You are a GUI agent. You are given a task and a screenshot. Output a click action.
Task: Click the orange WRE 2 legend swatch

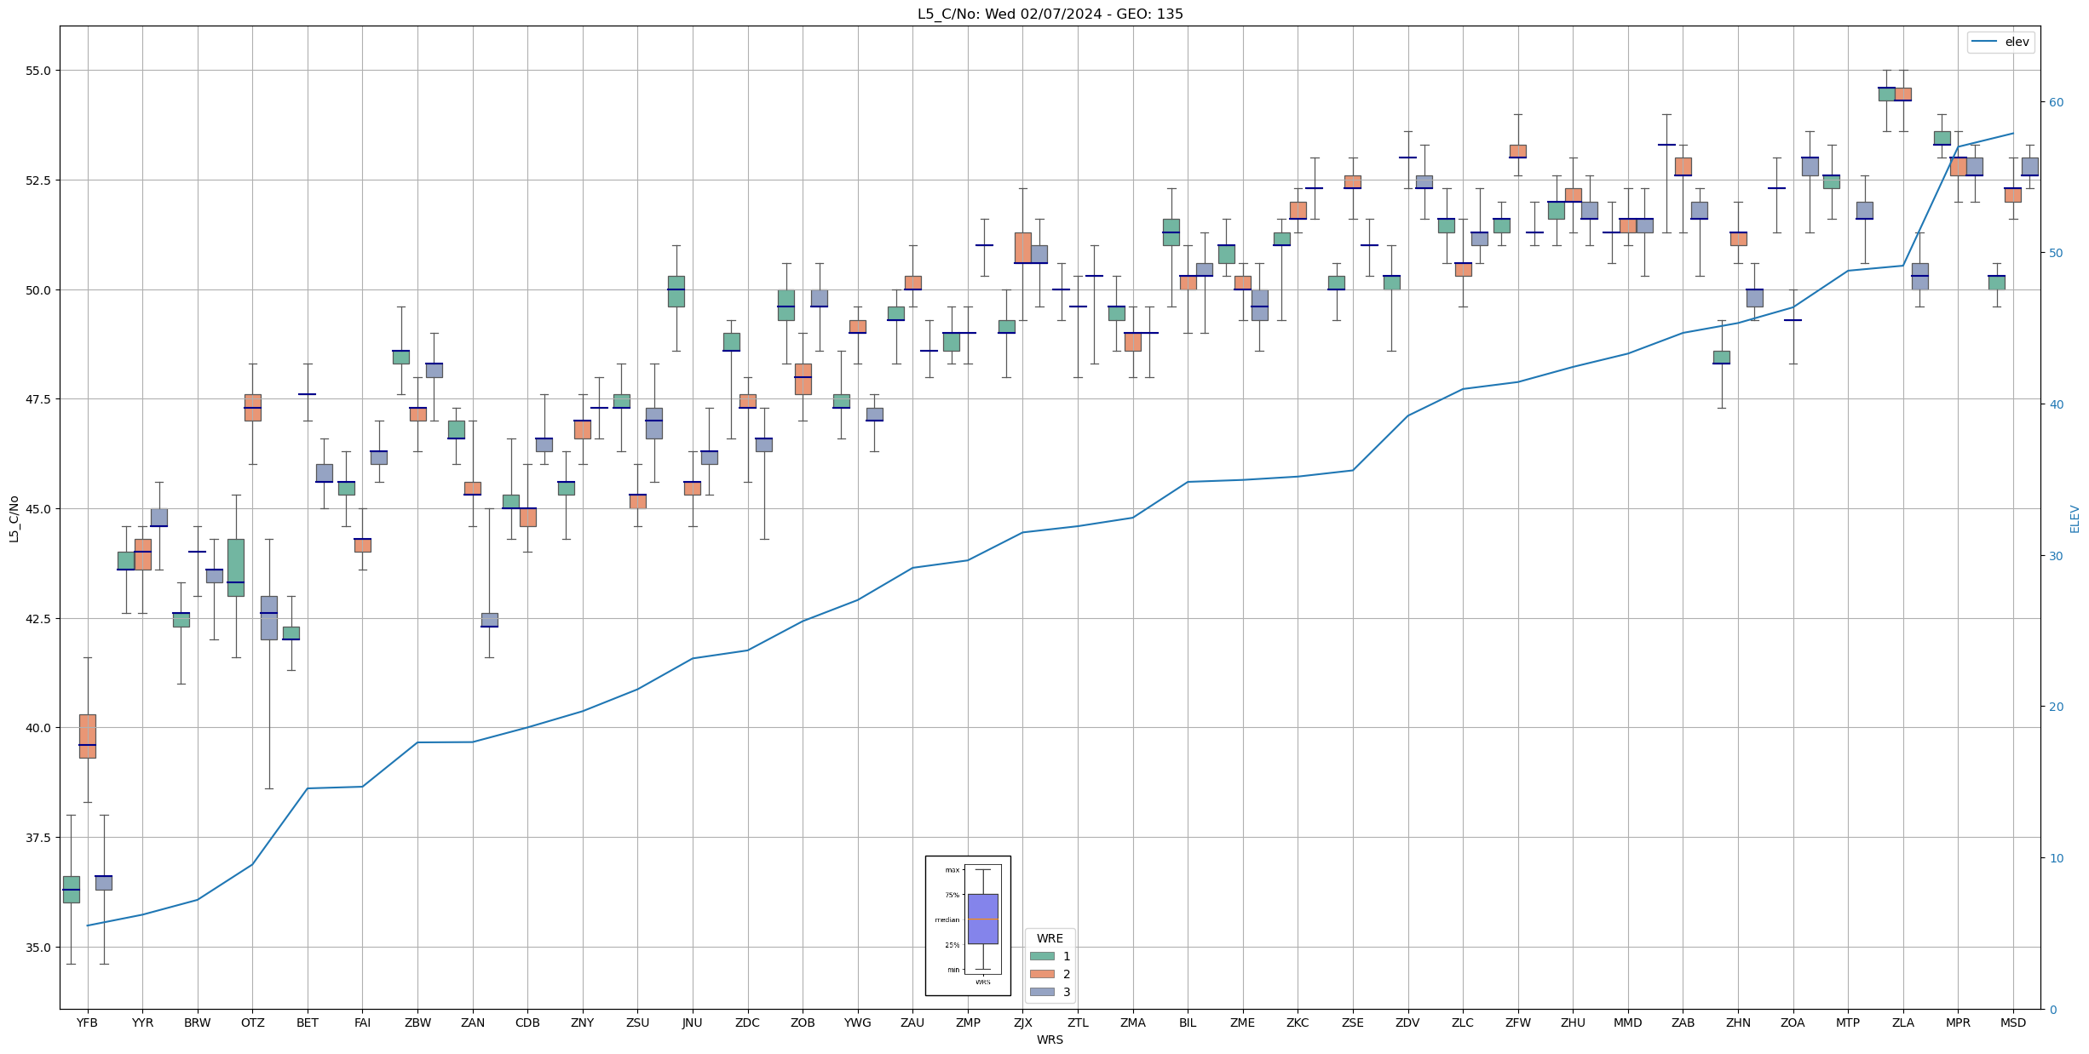[1041, 974]
